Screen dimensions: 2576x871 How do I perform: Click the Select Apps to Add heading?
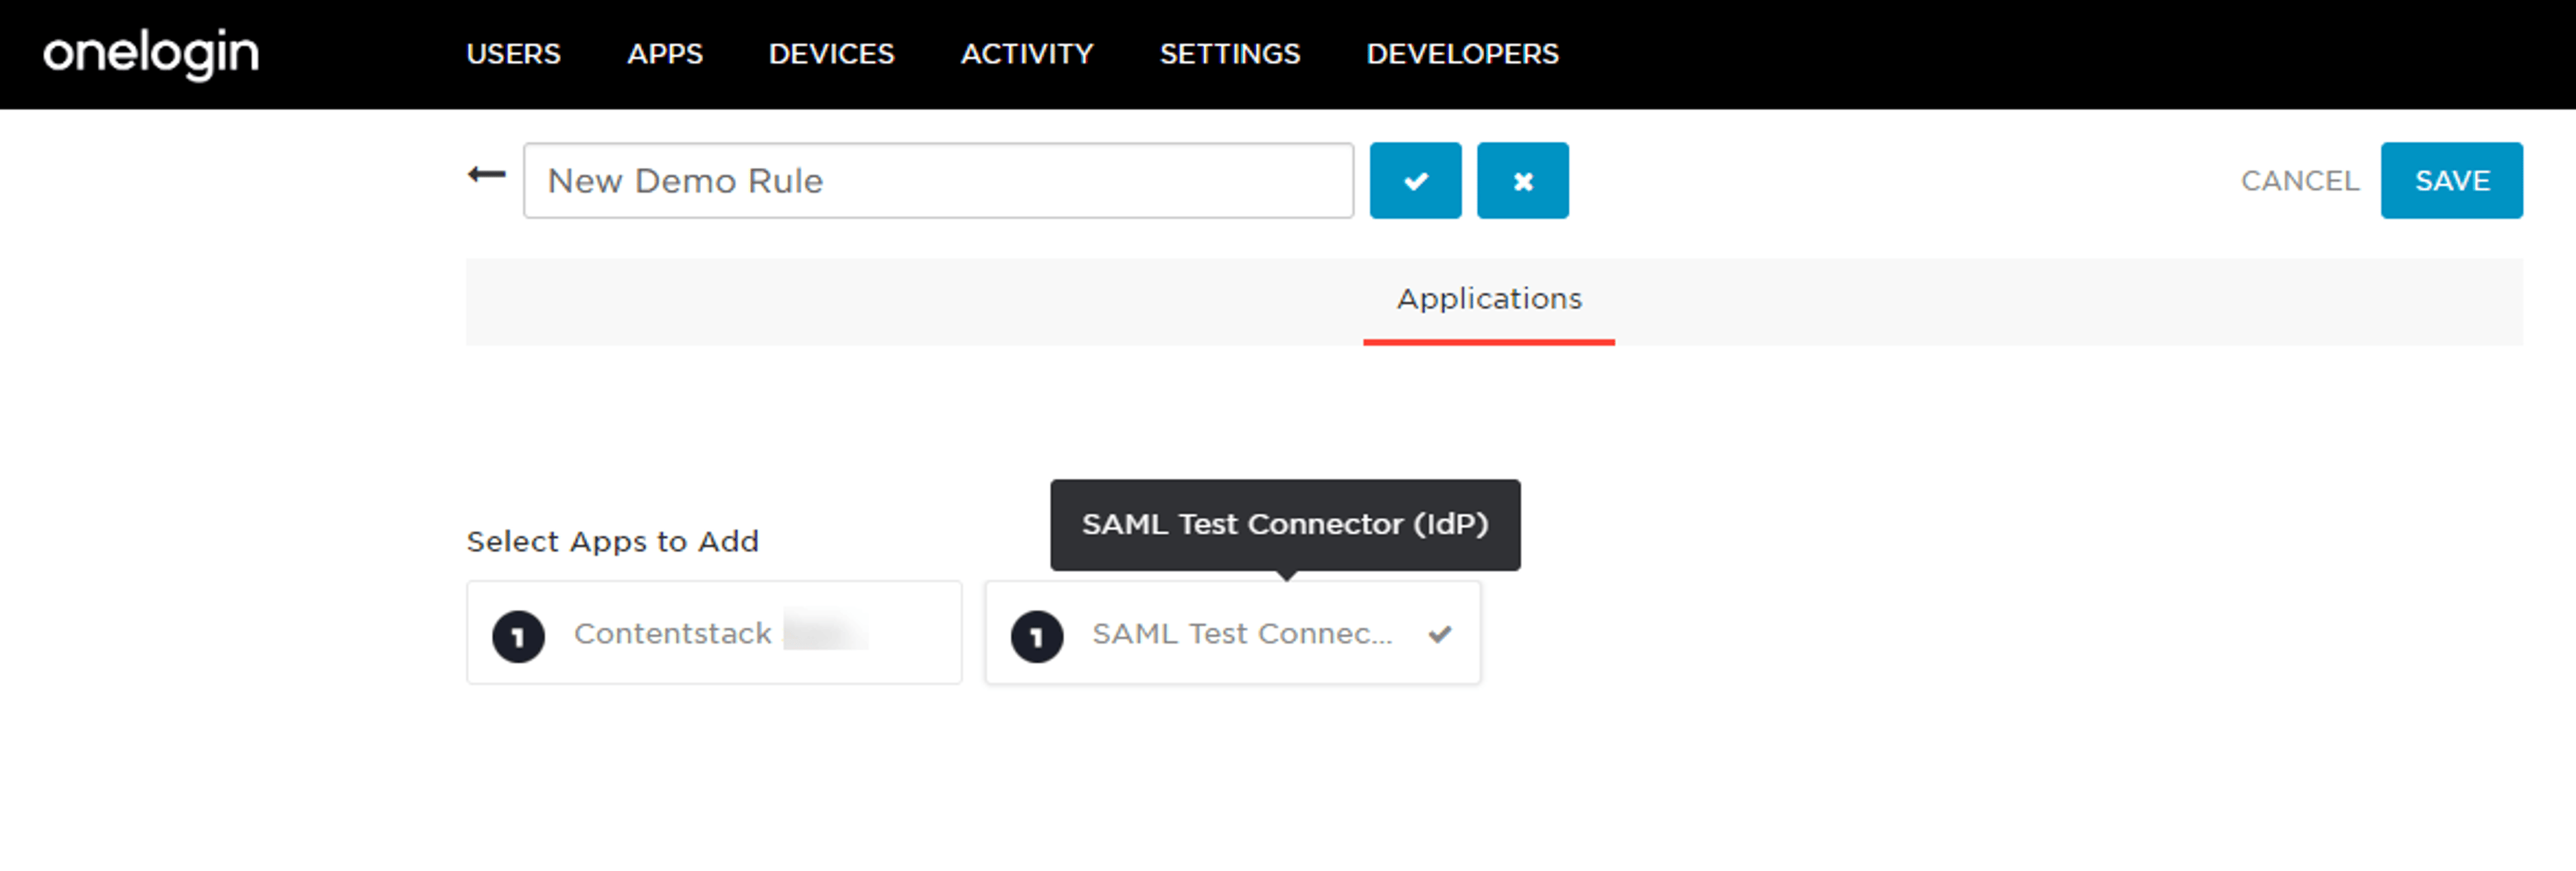coord(612,542)
